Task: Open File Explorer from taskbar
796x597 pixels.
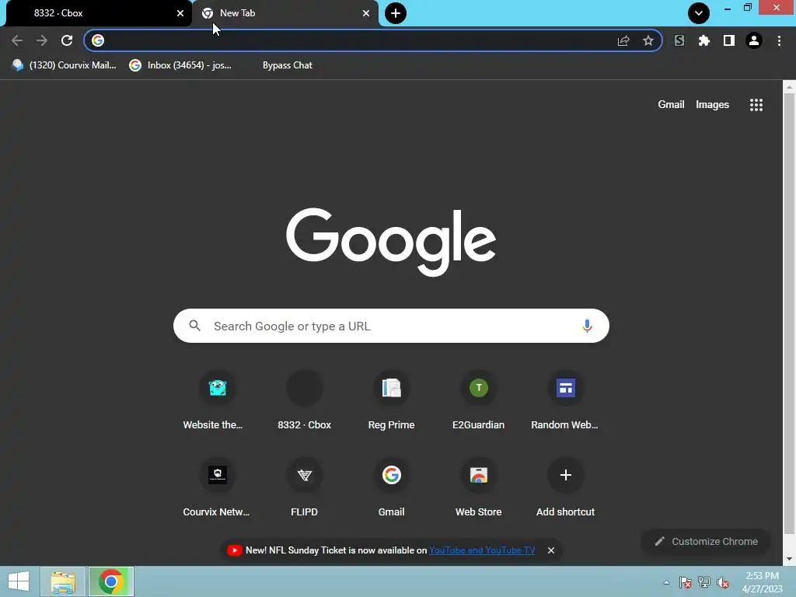Action: click(63, 581)
